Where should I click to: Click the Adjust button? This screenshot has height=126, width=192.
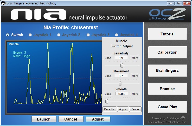pos(98,119)
